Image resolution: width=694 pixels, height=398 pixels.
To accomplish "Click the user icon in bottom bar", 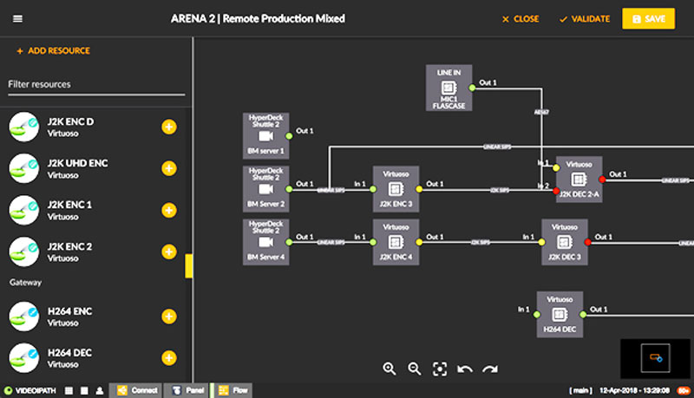I will click(x=100, y=390).
